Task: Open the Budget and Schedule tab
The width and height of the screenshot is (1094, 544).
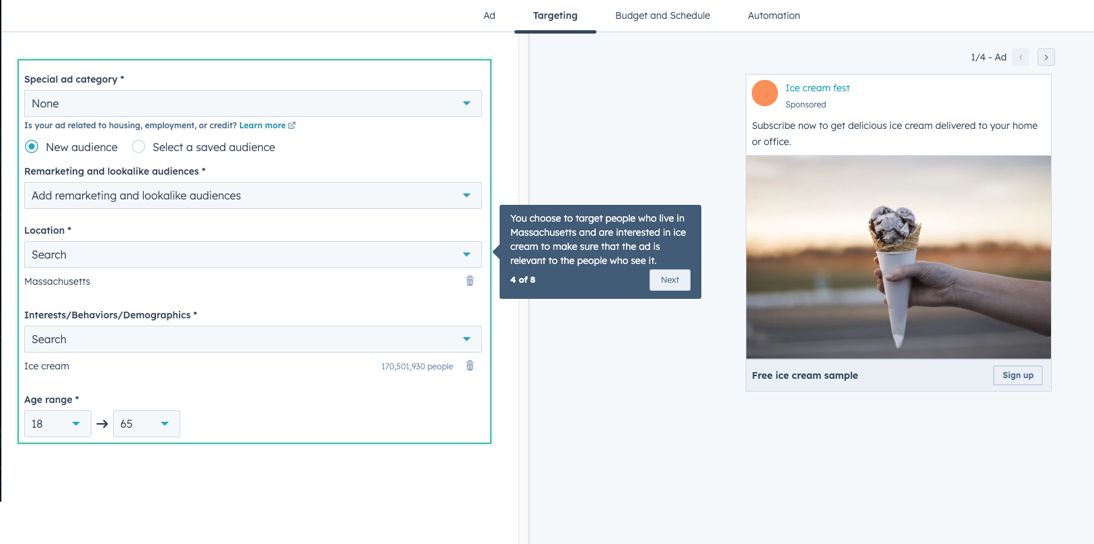Action: 662,15
